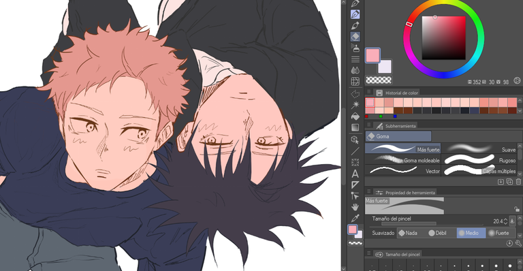The width and height of the screenshot is (523, 271).
Task: Select main color in the toolbar bottom
Action: click(353, 229)
